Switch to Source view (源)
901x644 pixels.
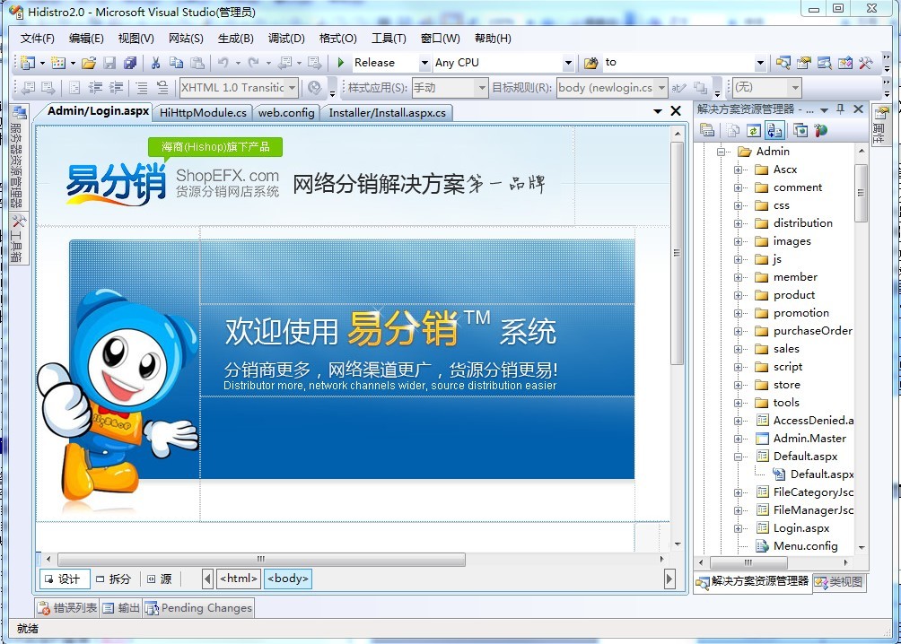[160, 579]
